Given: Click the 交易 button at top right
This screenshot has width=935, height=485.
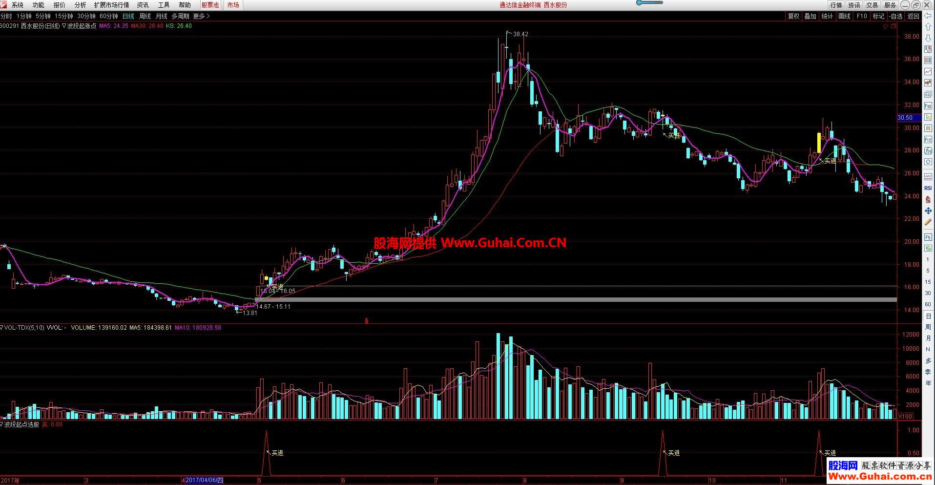Looking at the screenshot, I should (872, 5).
